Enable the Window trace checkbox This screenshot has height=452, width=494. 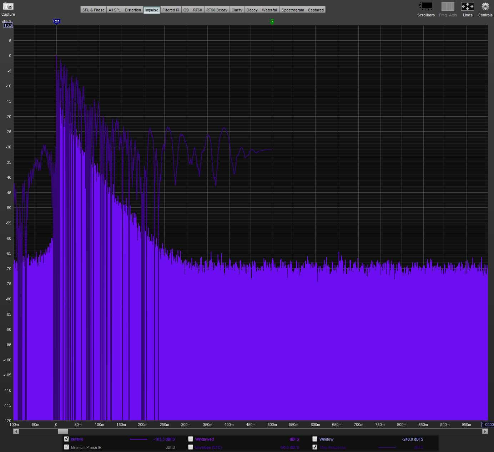(315, 439)
